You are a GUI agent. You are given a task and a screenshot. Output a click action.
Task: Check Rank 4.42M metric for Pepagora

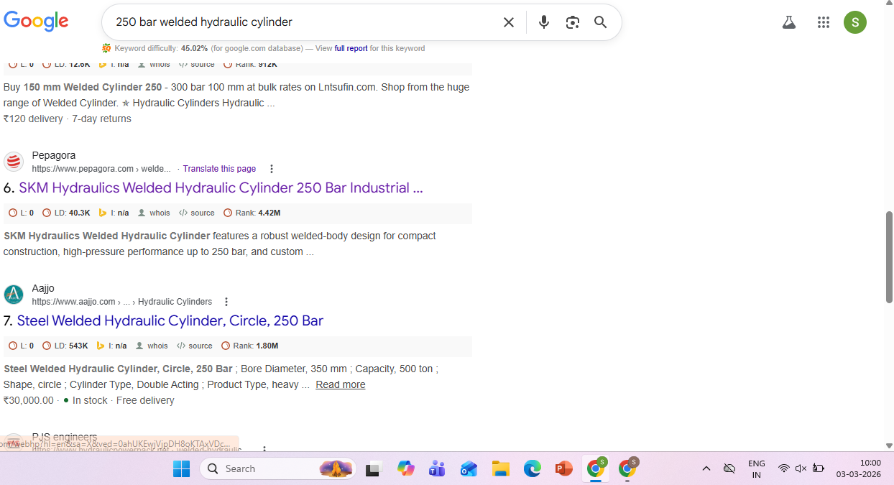pyautogui.click(x=252, y=213)
